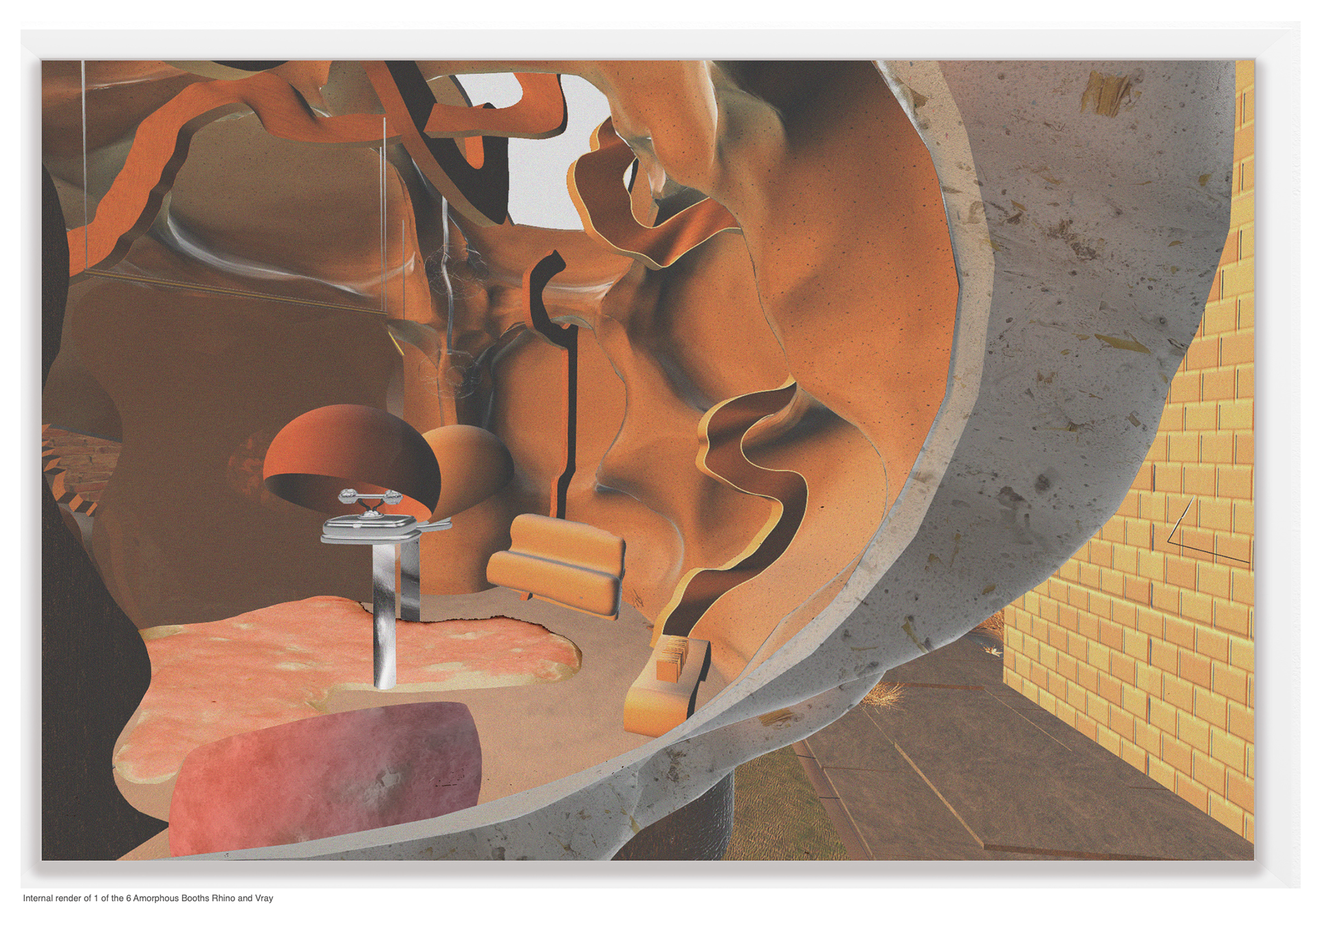The height and width of the screenshot is (929, 1320).
Task: Click the white picture frame border
Action: tap(660, 43)
